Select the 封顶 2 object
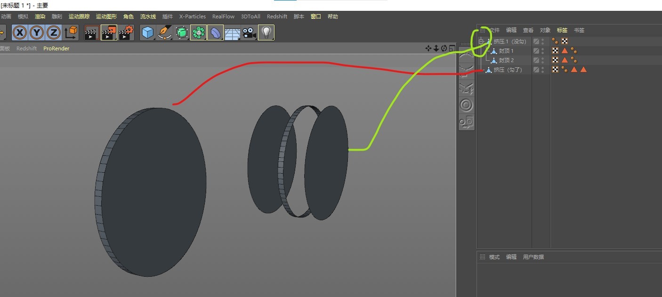 click(506, 60)
